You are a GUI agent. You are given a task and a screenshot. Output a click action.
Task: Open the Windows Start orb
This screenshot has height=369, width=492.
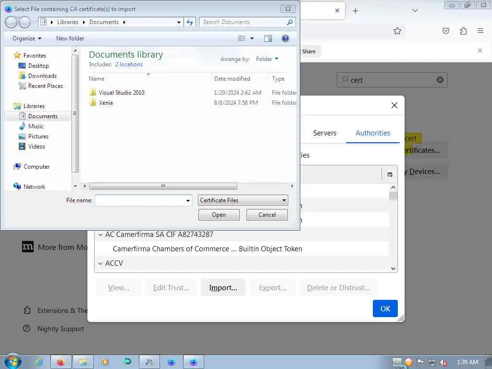click(x=13, y=361)
